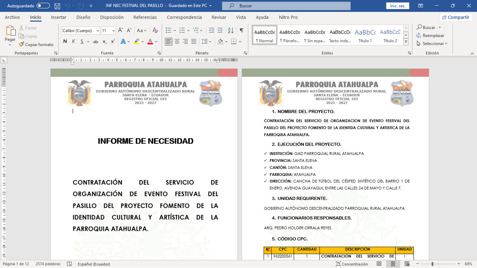Increase the paragraph indent

click(x=220, y=31)
